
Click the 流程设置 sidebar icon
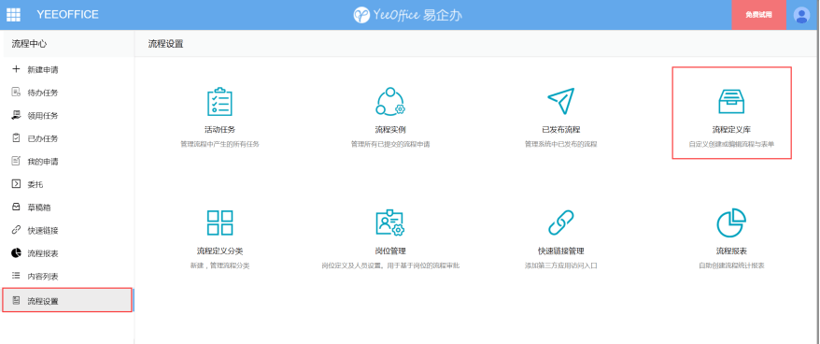16,300
